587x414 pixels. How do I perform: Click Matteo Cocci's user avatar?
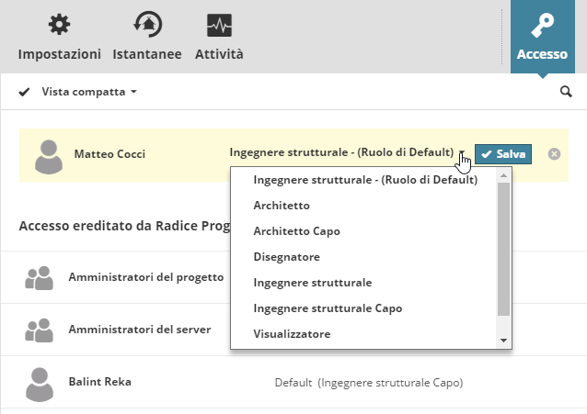49,155
